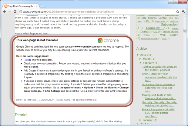
Task: Click the Standards tag link
Action: 160,22
